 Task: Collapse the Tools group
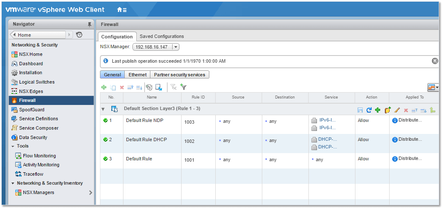click(13, 146)
